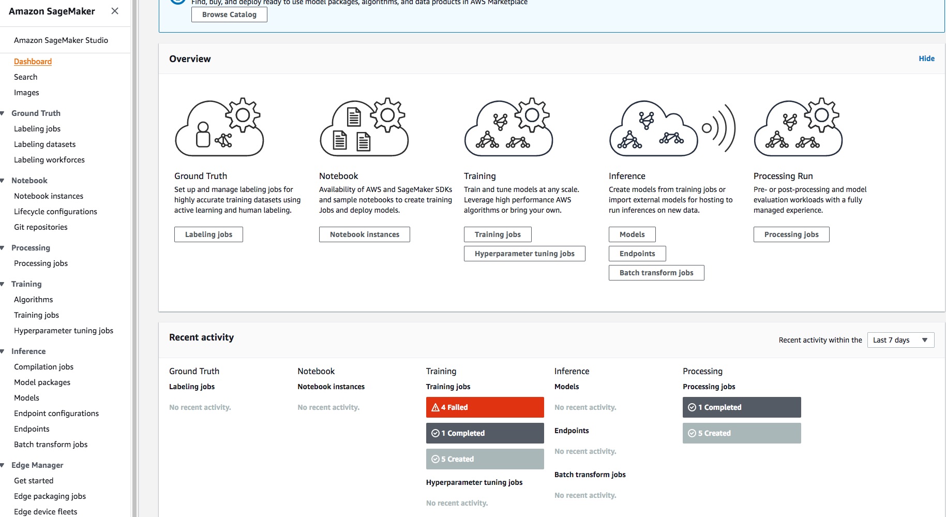Click the Endpoints overview button

point(637,254)
